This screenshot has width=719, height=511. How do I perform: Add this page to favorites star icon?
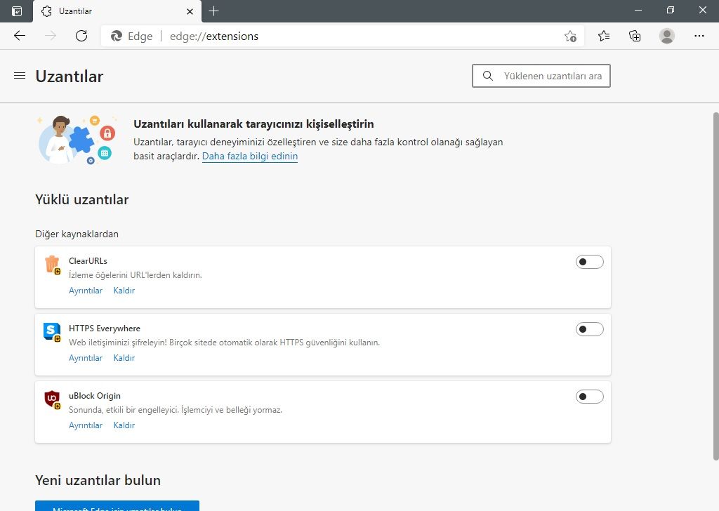pos(570,36)
